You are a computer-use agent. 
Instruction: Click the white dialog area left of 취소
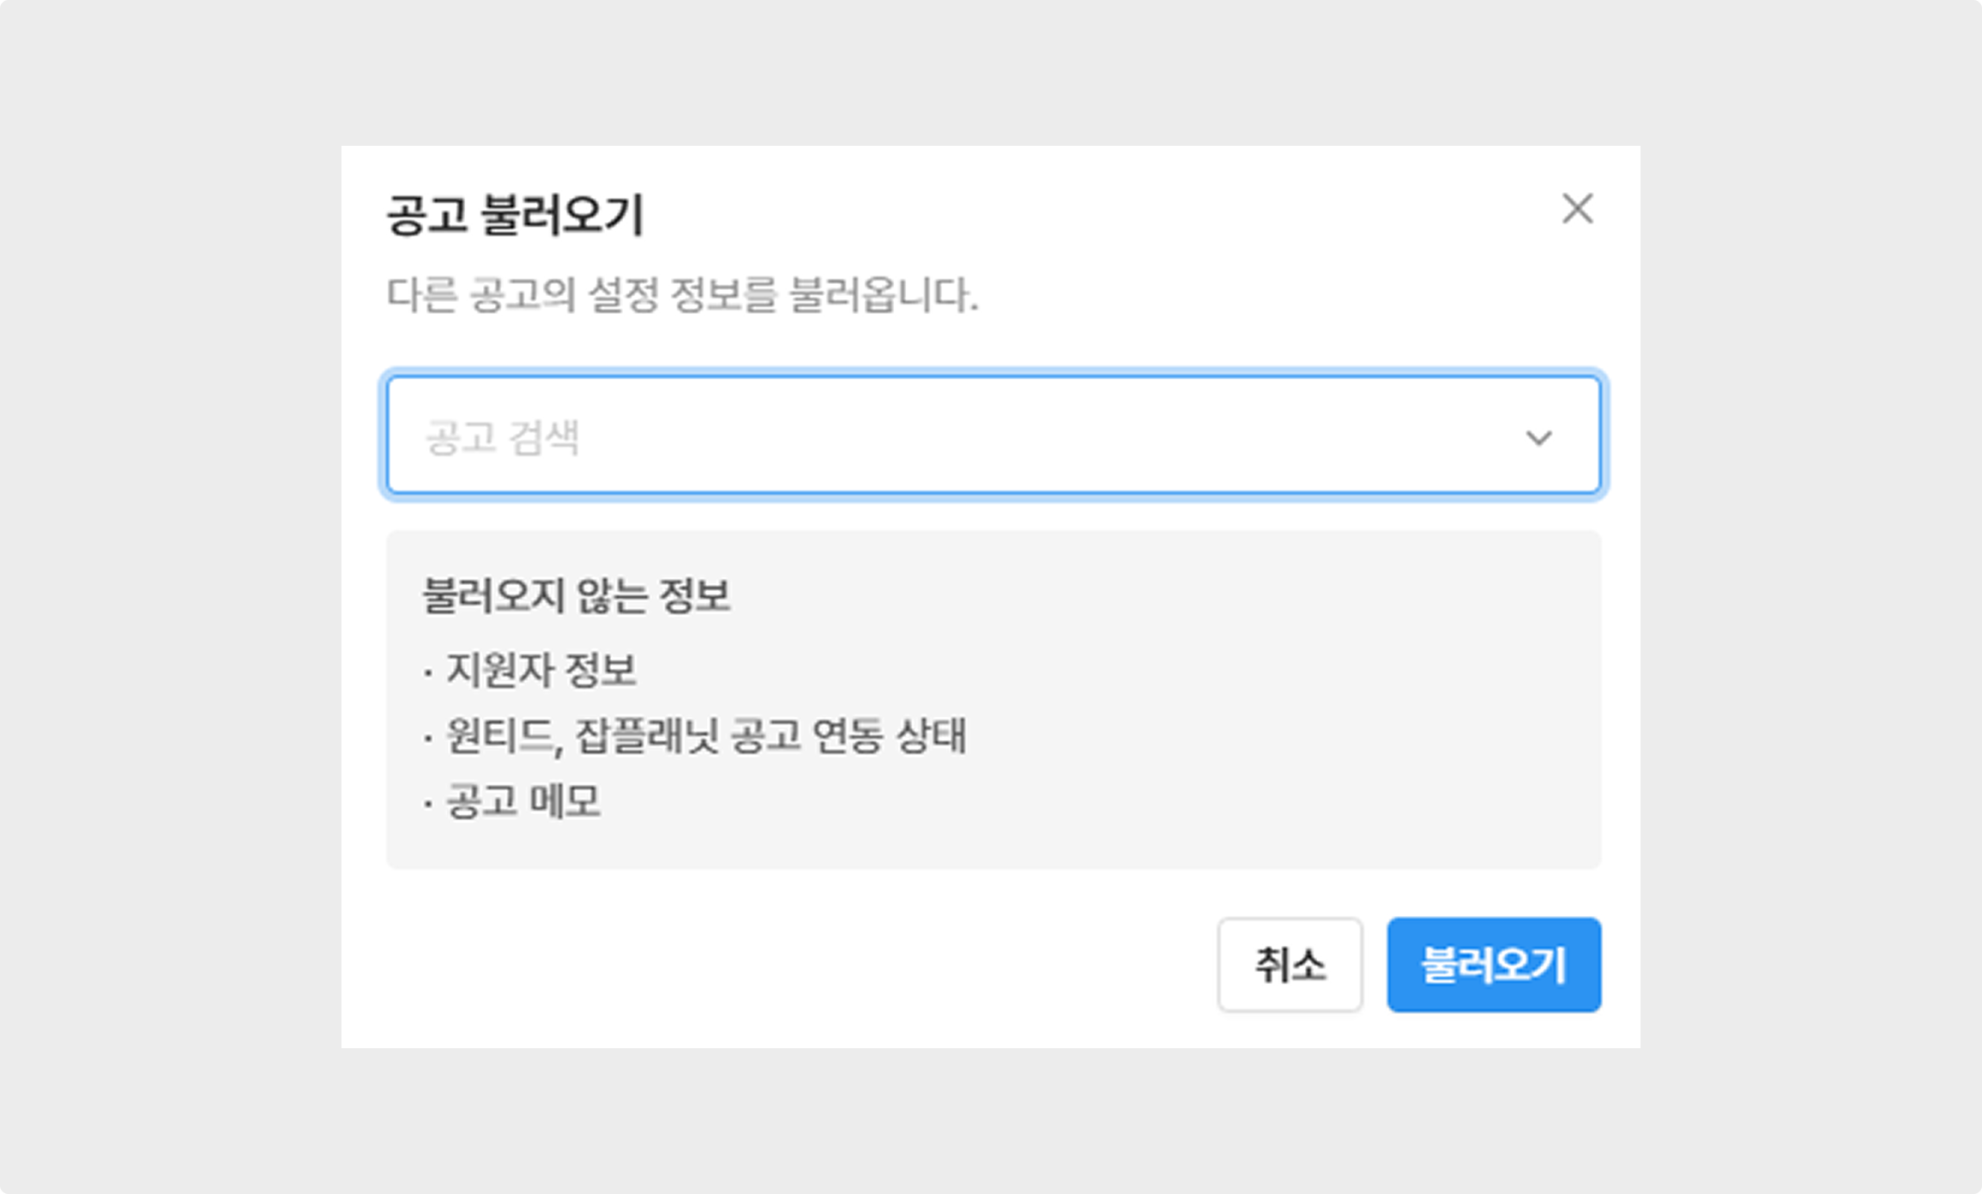(x=772, y=965)
